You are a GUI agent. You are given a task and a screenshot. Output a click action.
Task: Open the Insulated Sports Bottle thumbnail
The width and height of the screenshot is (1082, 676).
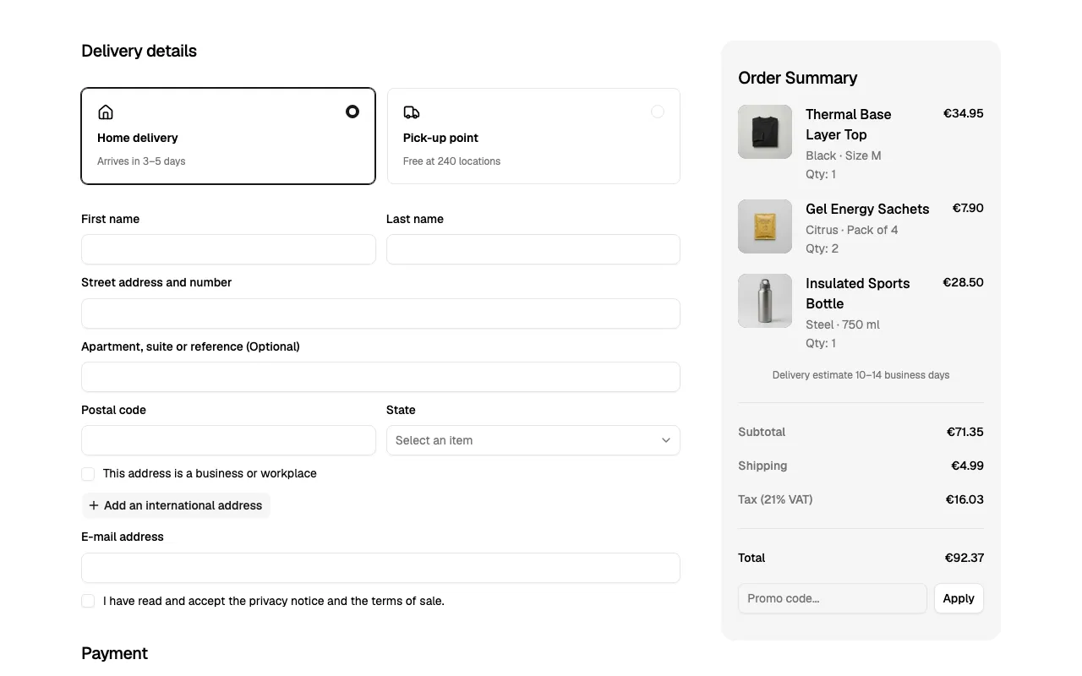[x=765, y=301]
